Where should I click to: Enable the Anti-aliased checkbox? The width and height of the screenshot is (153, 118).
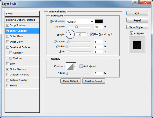pyautogui.click(x=81, y=66)
